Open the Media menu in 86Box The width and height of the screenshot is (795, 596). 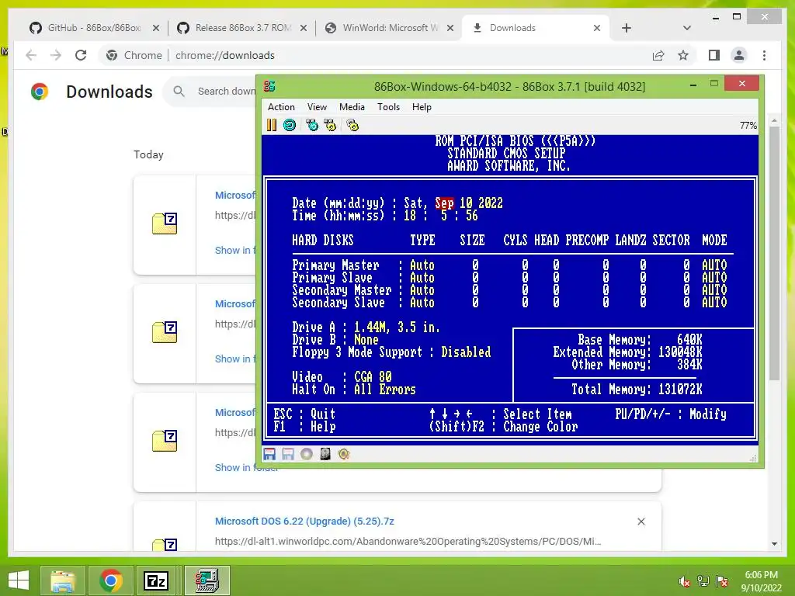click(352, 107)
